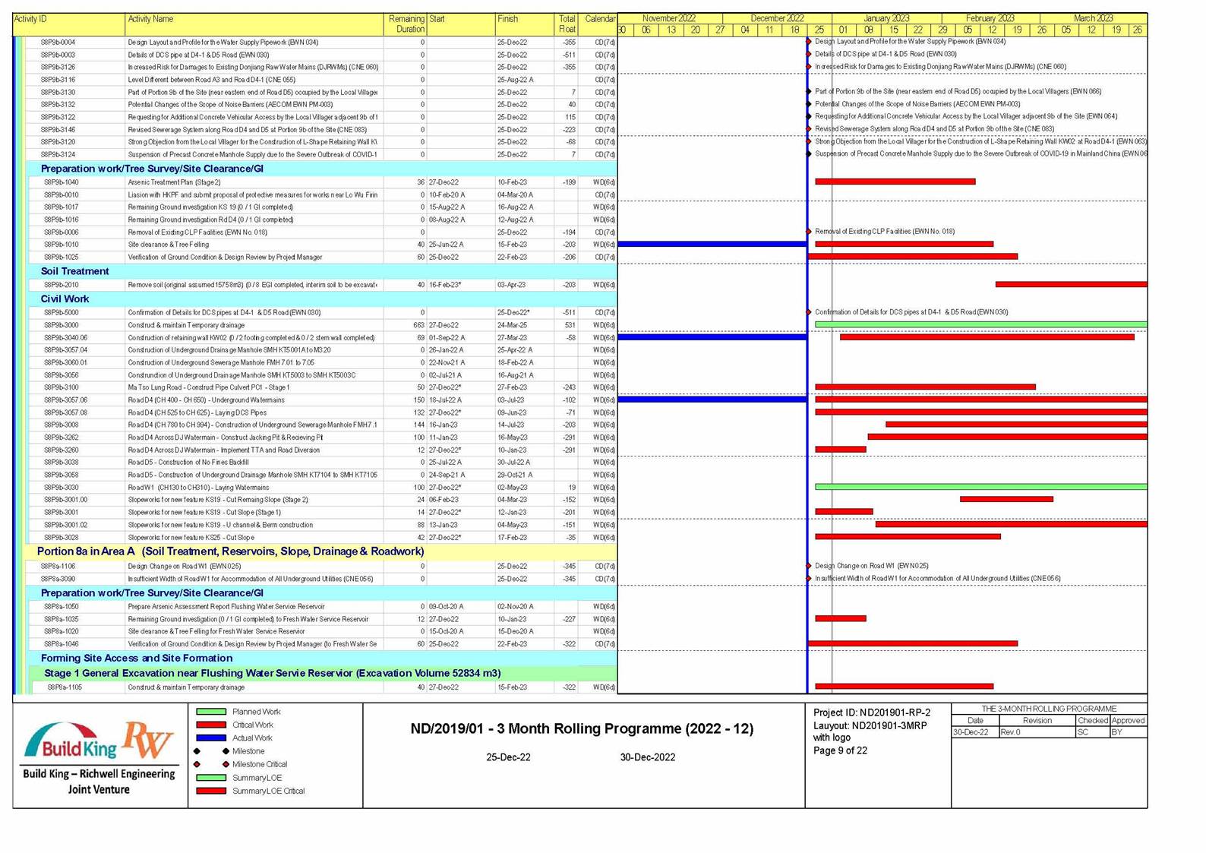Image resolution: width=1206 pixels, height=853 pixels.
Task: Click the Rev.0 revision cell in the title block
Action: (x=1037, y=732)
